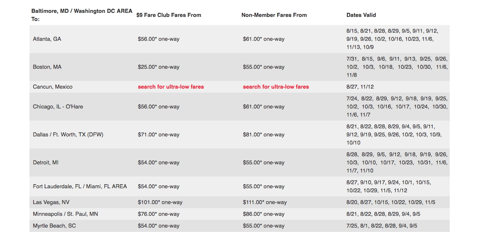Image resolution: width=477 pixels, height=232 pixels.
Task: Click the Chicago, IL - O'Hare destination
Action: tap(58, 107)
